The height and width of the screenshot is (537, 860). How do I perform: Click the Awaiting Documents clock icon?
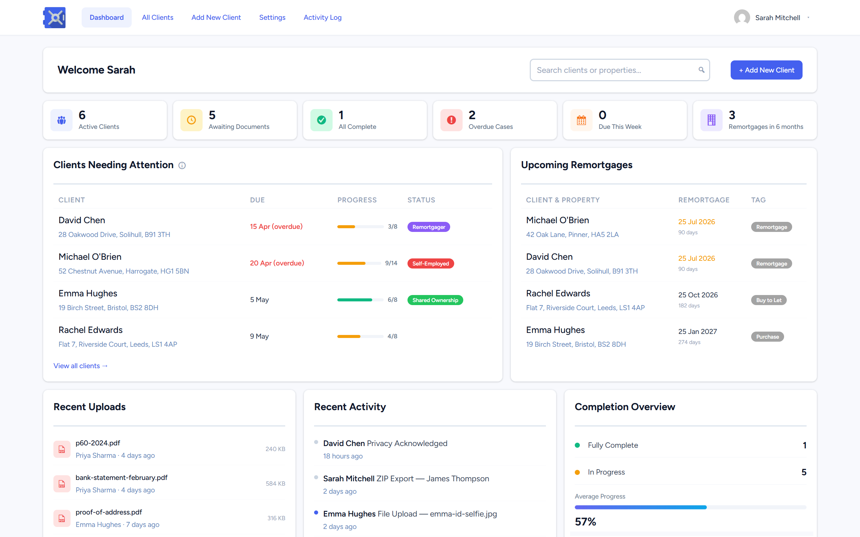tap(191, 120)
